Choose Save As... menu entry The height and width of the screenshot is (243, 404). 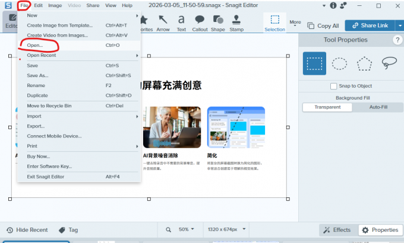[x=79, y=76]
